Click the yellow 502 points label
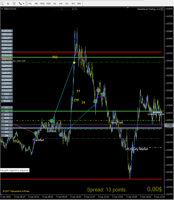 click(55, 57)
